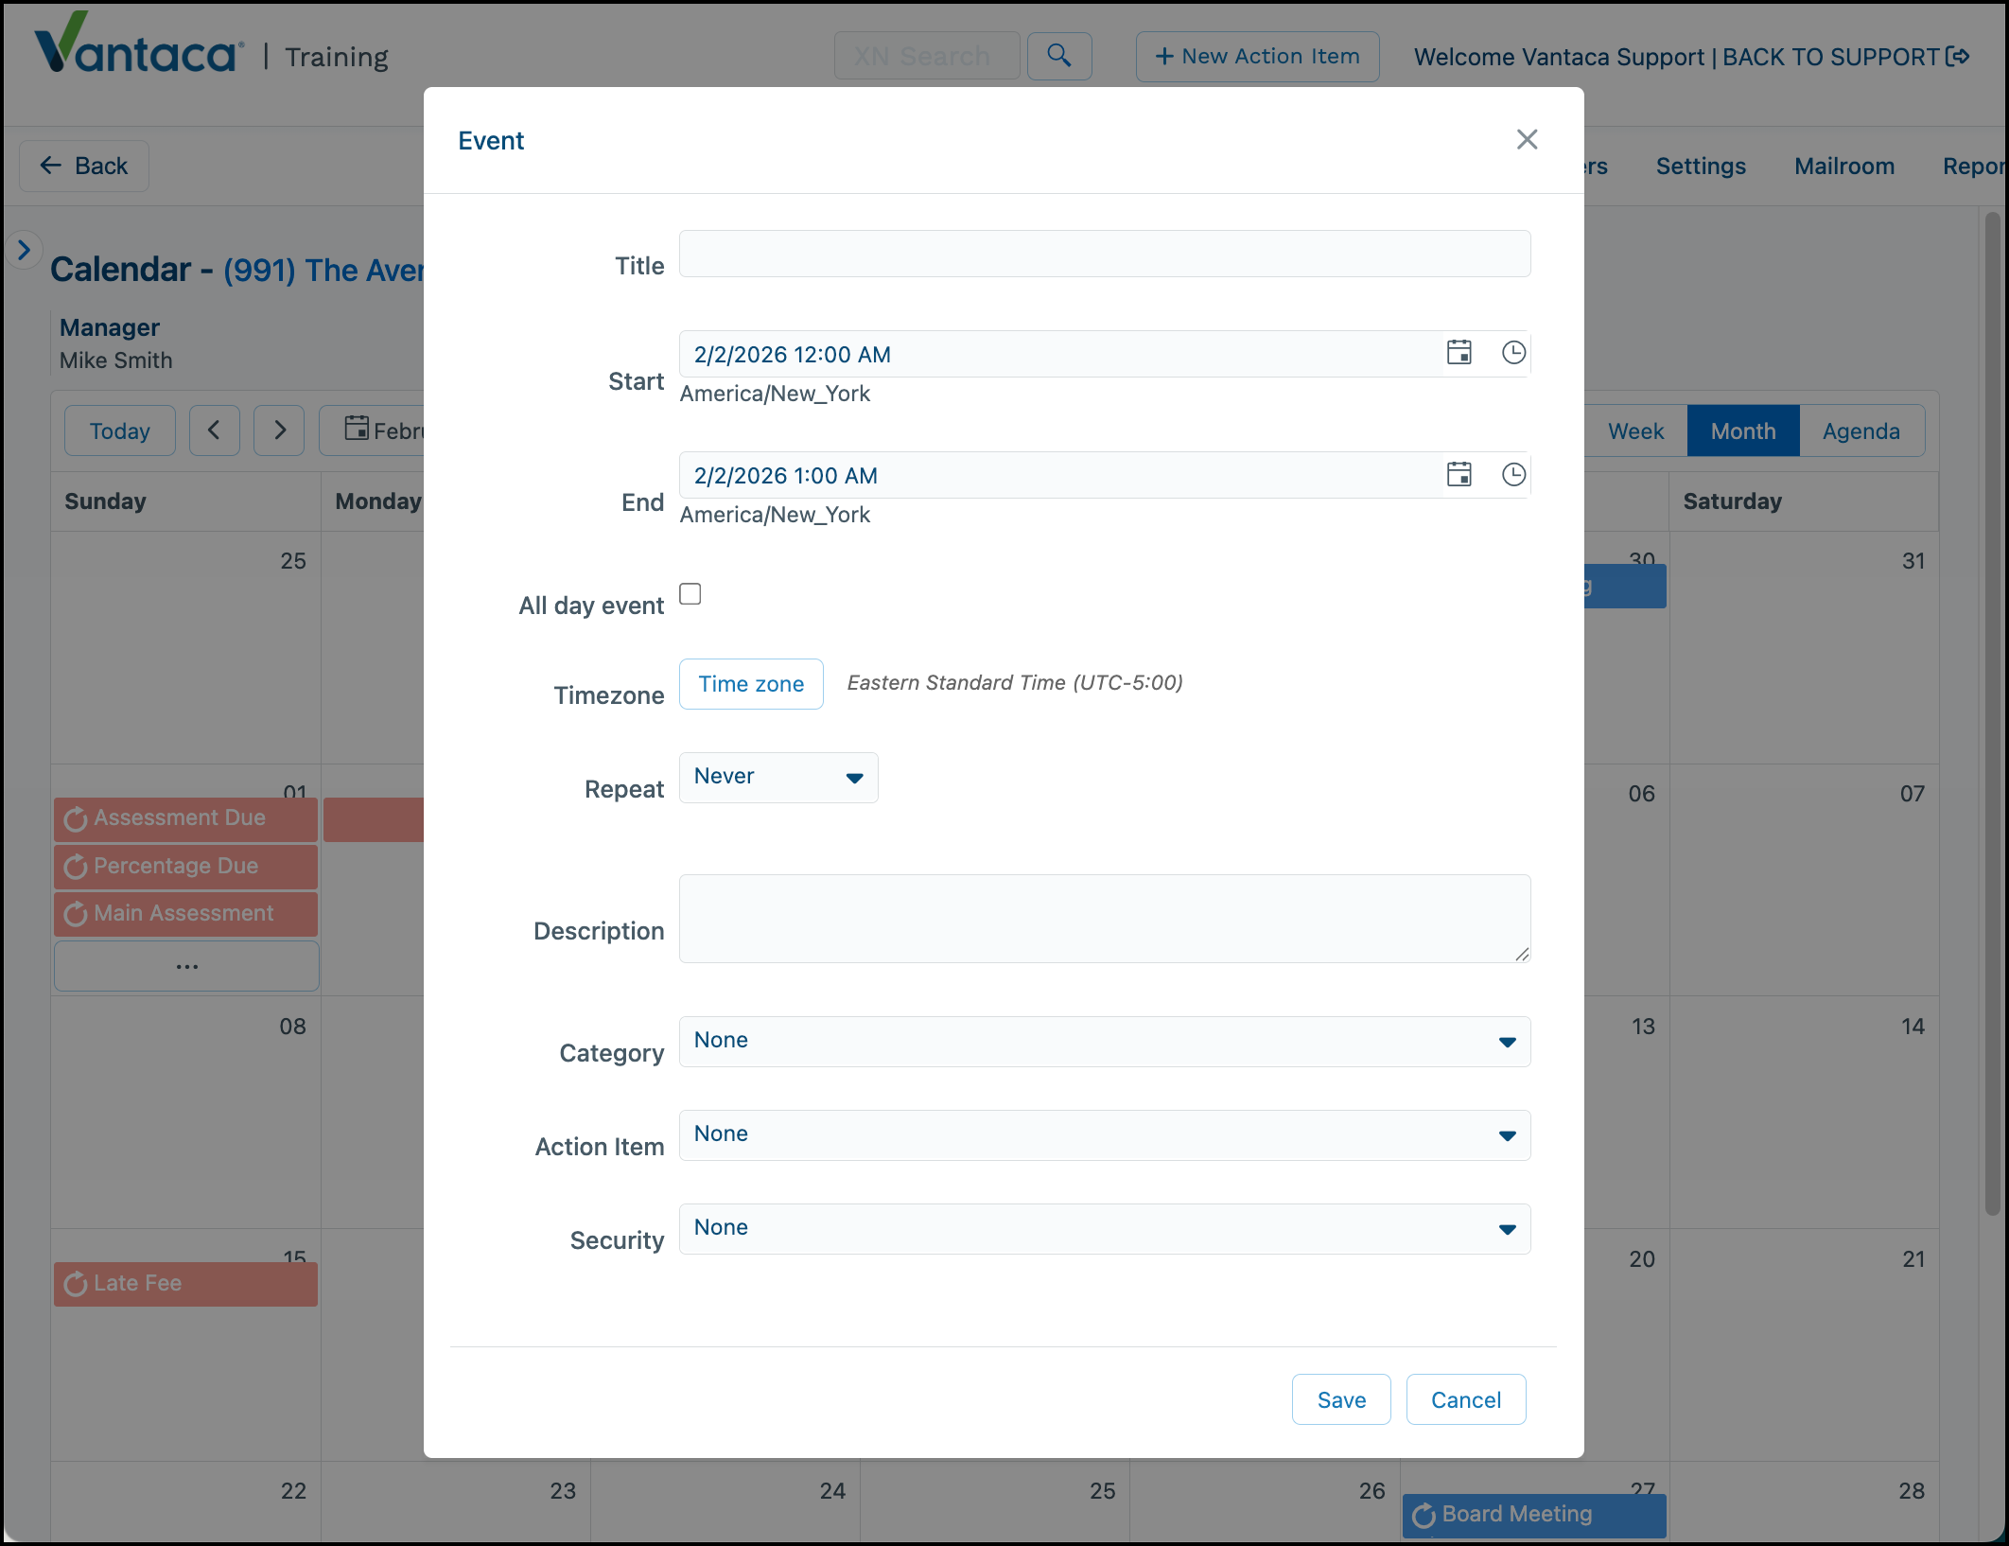Click the Sunday column header
This screenshot has width=2009, height=1546.
[185, 501]
